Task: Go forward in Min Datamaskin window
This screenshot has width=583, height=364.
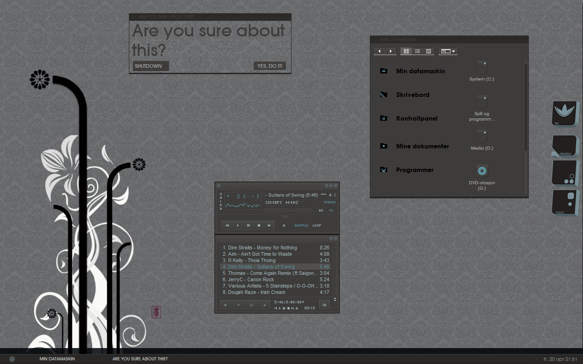Action: [390, 51]
